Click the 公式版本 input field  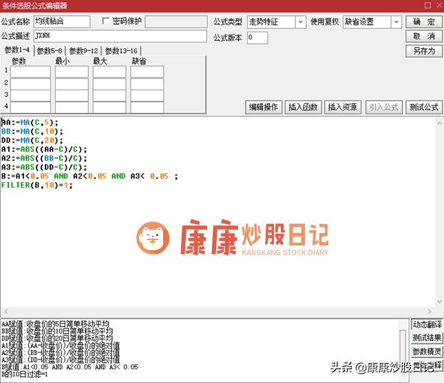pyautogui.click(x=257, y=38)
